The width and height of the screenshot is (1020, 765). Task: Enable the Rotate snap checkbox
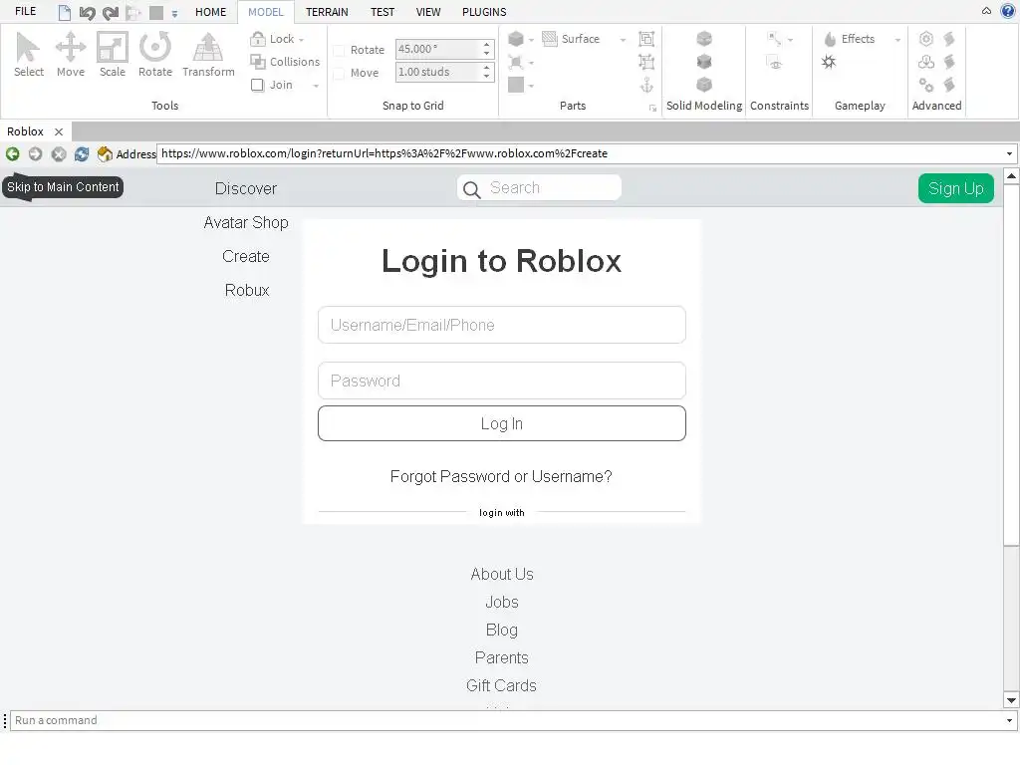tap(339, 50)
